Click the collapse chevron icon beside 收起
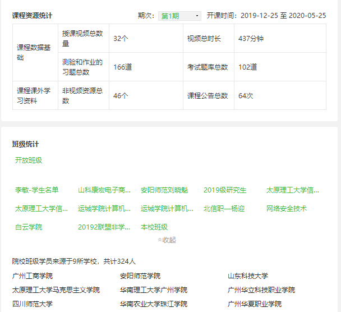The image size is (341, 312). [x=159, y=240]
